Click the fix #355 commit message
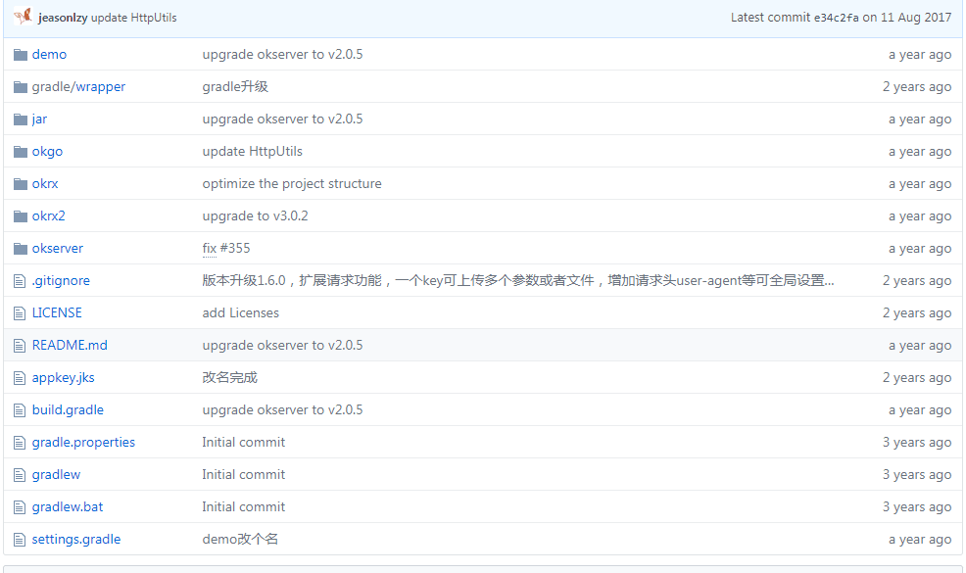 222,248
